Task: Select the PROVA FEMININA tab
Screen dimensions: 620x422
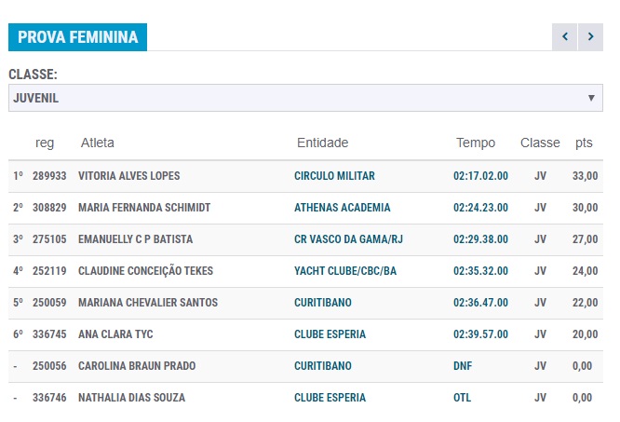Action: [x=77, y=37]
